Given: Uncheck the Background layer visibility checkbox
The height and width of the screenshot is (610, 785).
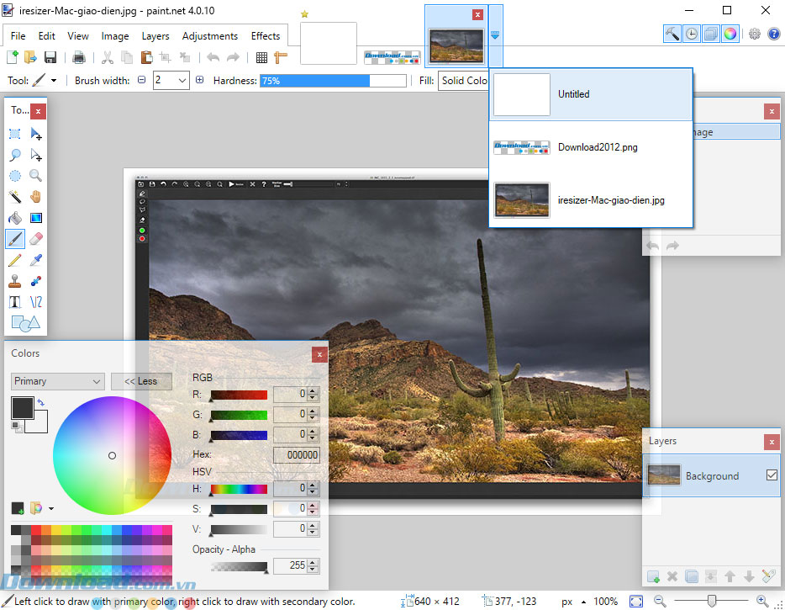Looking at the screenshot, I should (772, 475).
